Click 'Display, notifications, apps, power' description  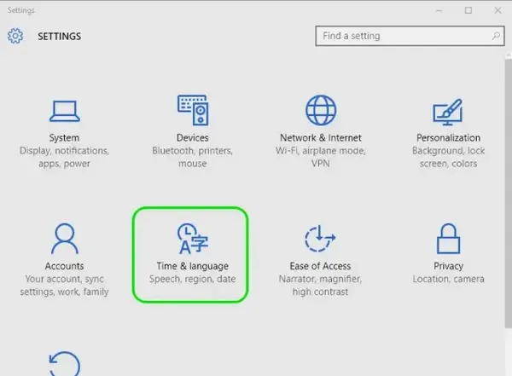coord(64,157)
